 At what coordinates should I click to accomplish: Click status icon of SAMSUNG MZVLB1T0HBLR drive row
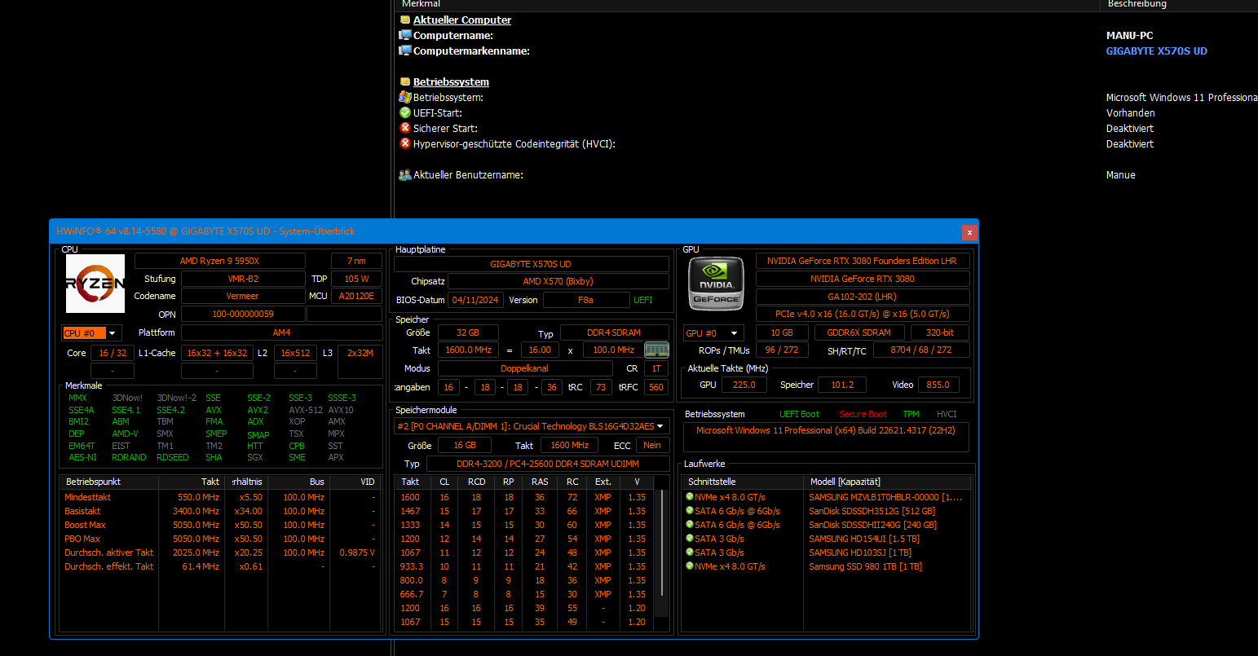point(690,496)
